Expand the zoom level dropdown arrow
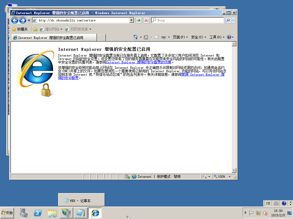 230,177
